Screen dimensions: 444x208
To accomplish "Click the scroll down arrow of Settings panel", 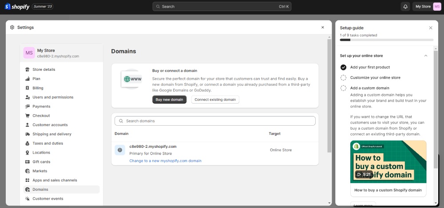I will [x=329, y=203].
